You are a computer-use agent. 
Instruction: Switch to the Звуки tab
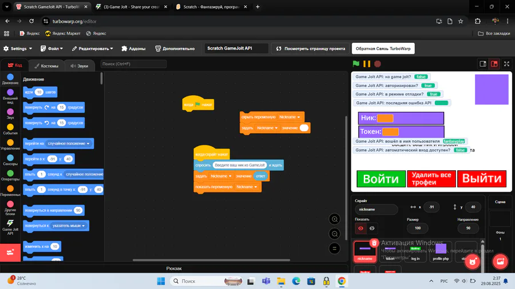[80, 66]
